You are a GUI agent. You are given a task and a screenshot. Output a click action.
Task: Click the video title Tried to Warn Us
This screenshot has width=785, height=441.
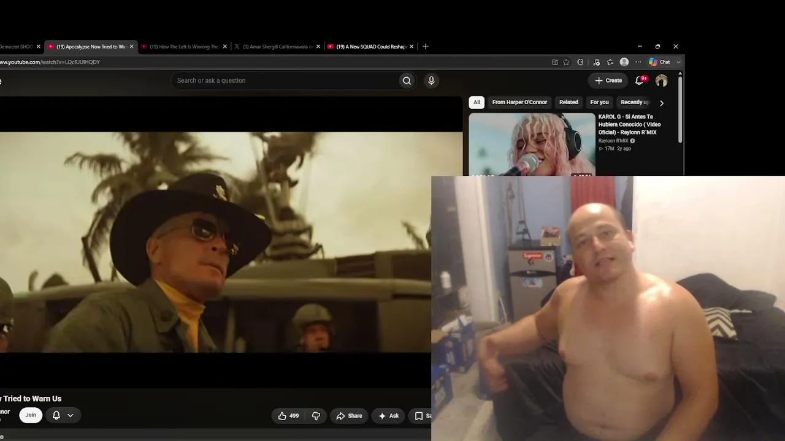[31, 399]
